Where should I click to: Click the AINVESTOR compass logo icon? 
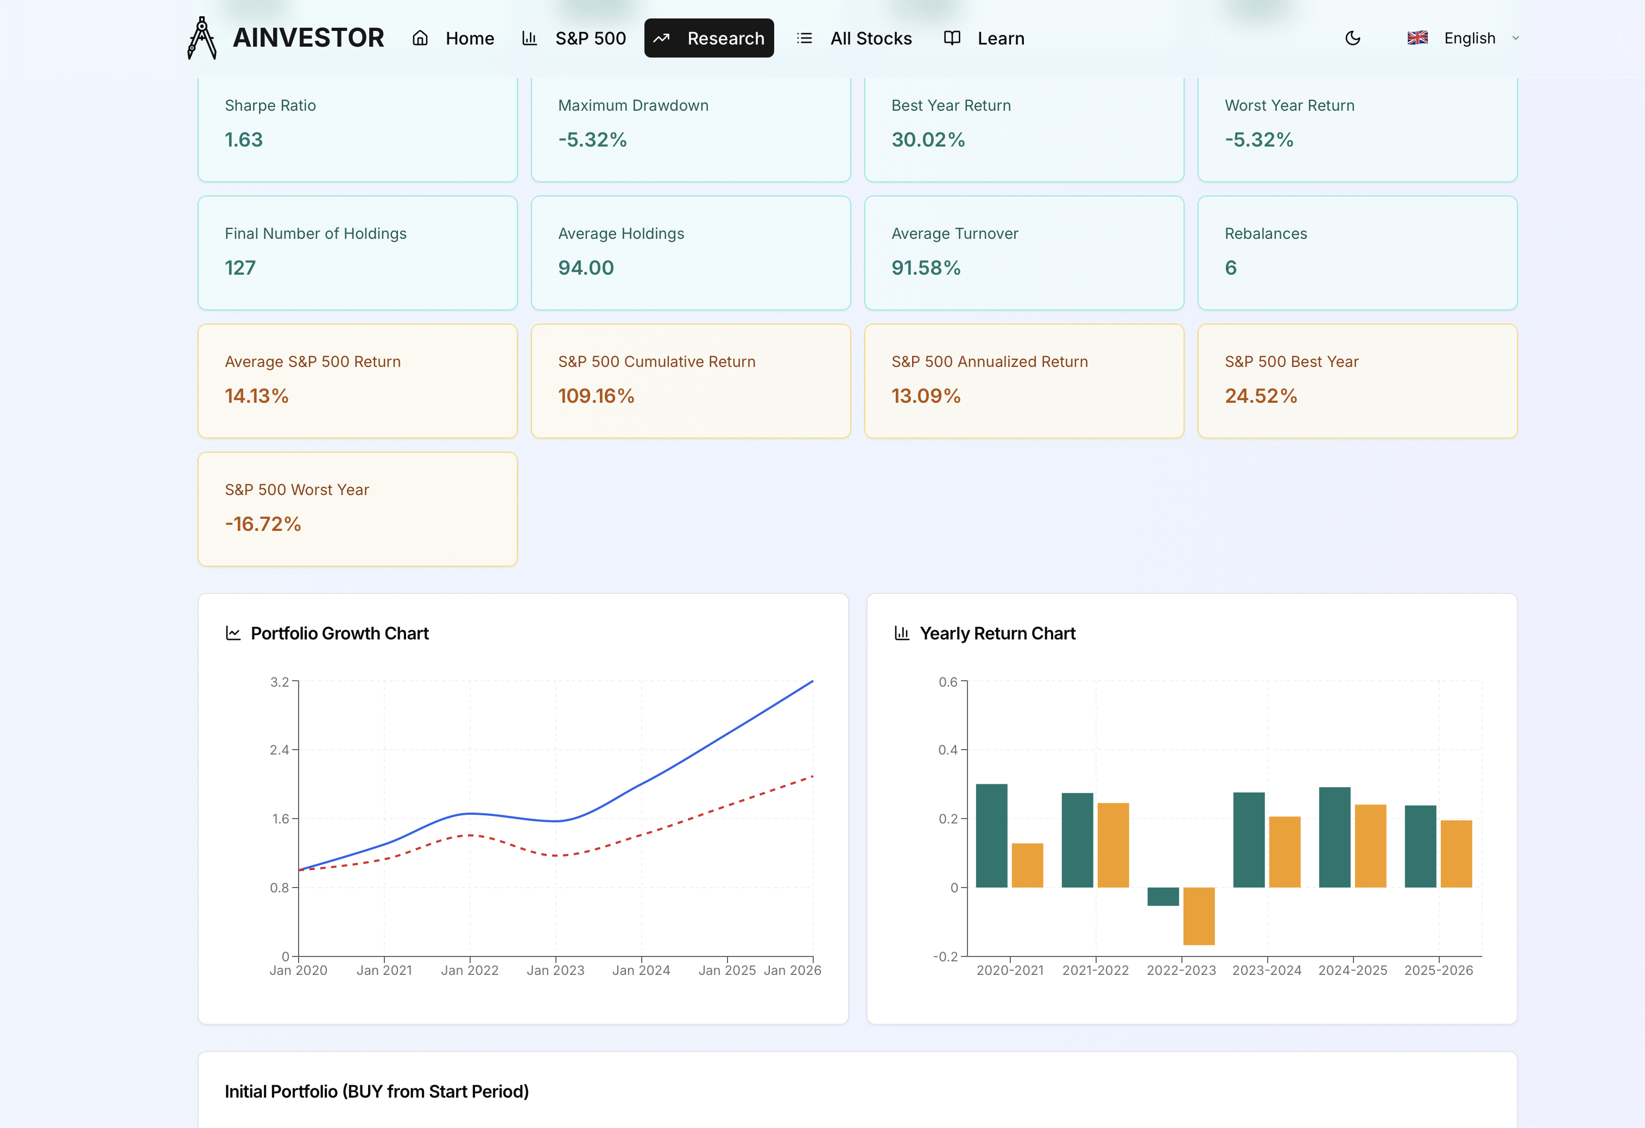202,38
